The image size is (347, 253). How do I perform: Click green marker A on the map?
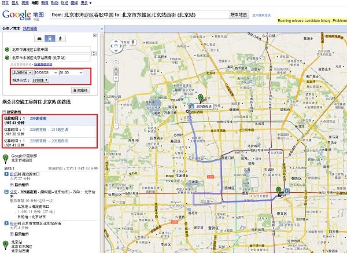click(201, 98)
